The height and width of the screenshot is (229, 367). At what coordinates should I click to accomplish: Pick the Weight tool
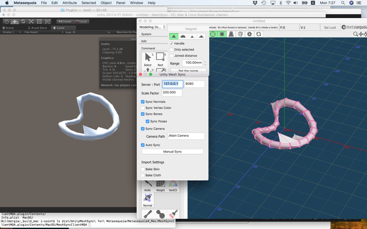161,186
